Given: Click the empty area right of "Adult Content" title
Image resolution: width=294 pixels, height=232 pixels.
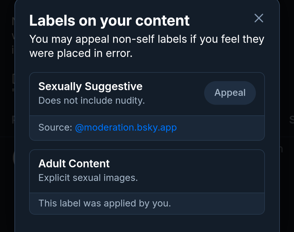Looking at the screenshot, I should pyautogui.click(x=191, y=164).
